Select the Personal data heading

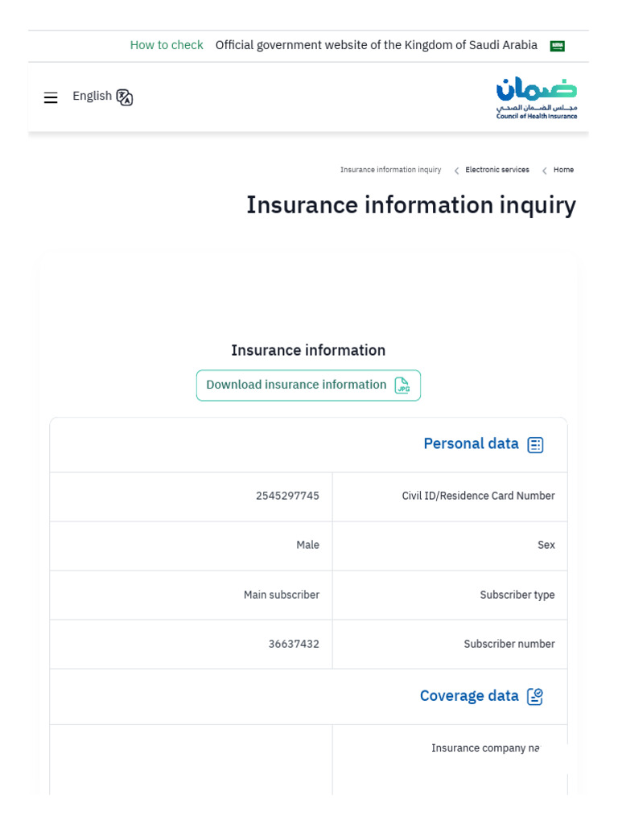[x=471, y=443]
